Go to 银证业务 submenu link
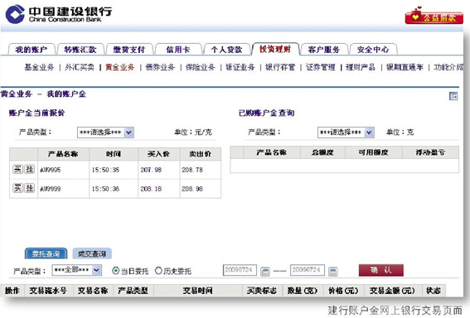The width and height of the screenshot is (470, 318). click(x=240, y=67)
